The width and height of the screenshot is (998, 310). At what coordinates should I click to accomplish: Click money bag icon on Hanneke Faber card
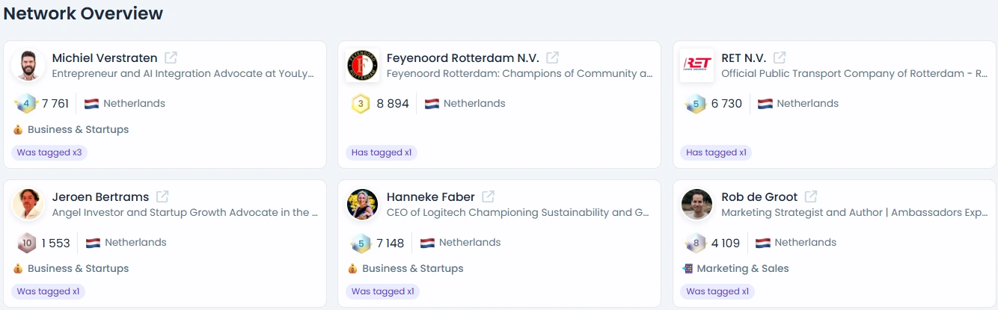(352, 268)
